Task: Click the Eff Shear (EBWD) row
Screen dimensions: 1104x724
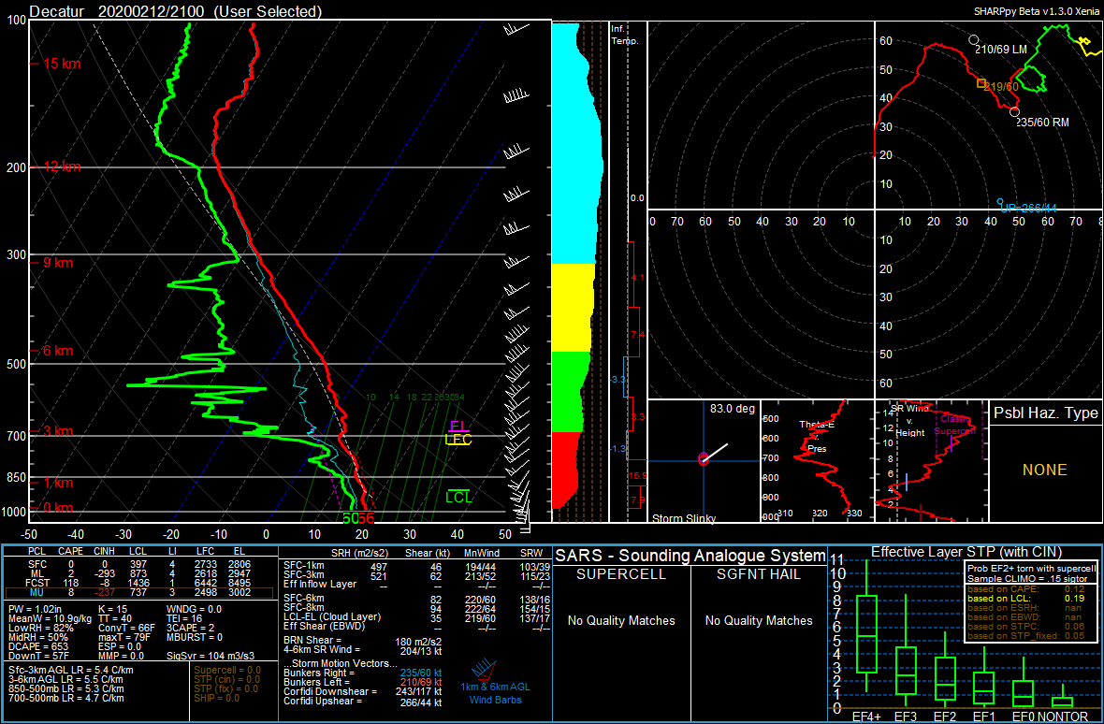Action: pyautogui.click(x=415, y=626)
